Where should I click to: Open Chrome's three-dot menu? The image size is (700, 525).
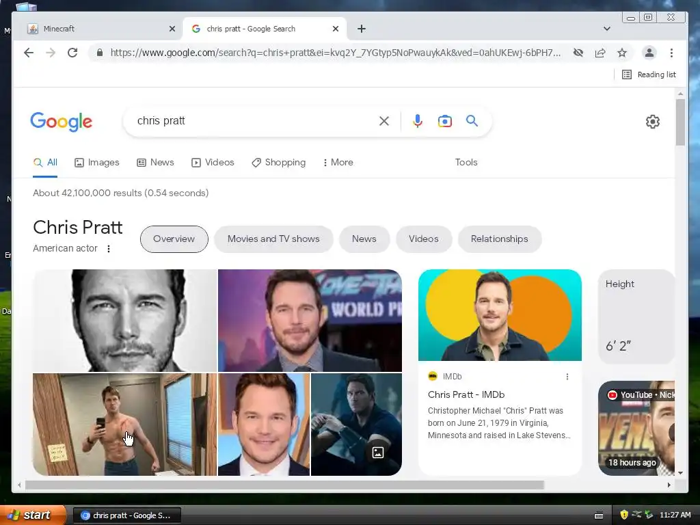point(671,53)
